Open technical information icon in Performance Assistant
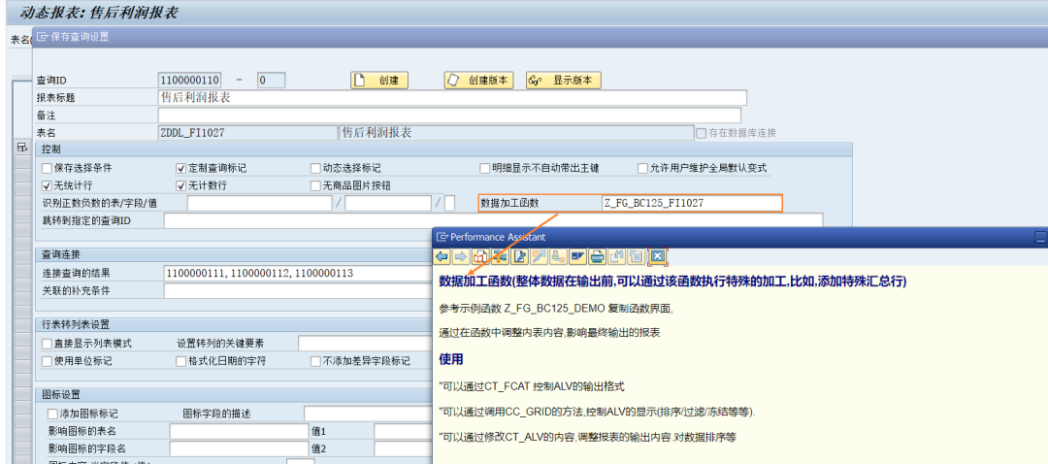The image size is (1048, 464). (x=500, y=256)
